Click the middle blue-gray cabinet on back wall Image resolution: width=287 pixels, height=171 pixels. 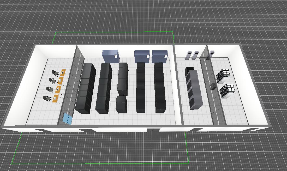pyautogui.click(x=142, y=57)
